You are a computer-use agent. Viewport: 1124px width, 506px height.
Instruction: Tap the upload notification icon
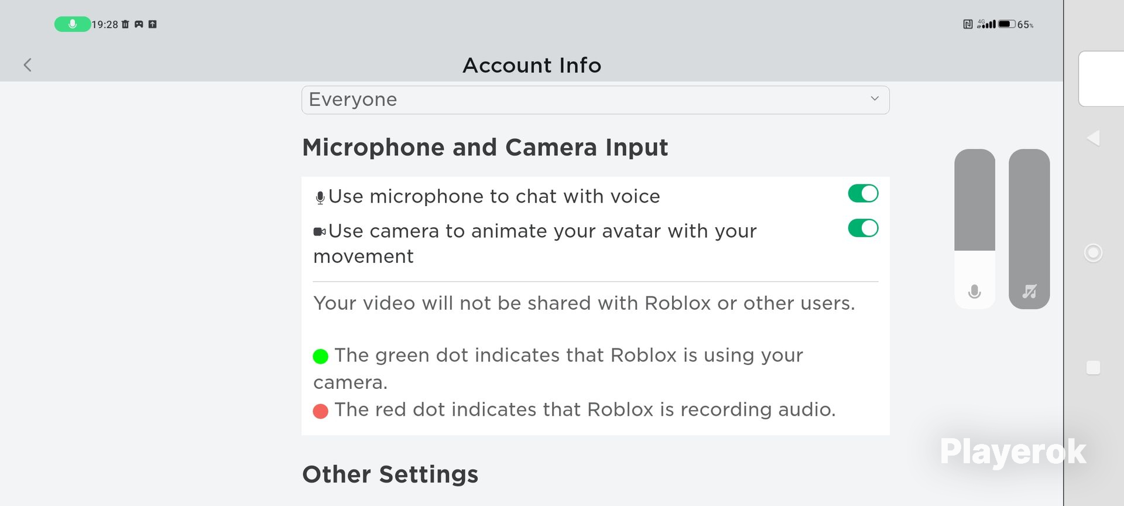click(x=152, y=24)
